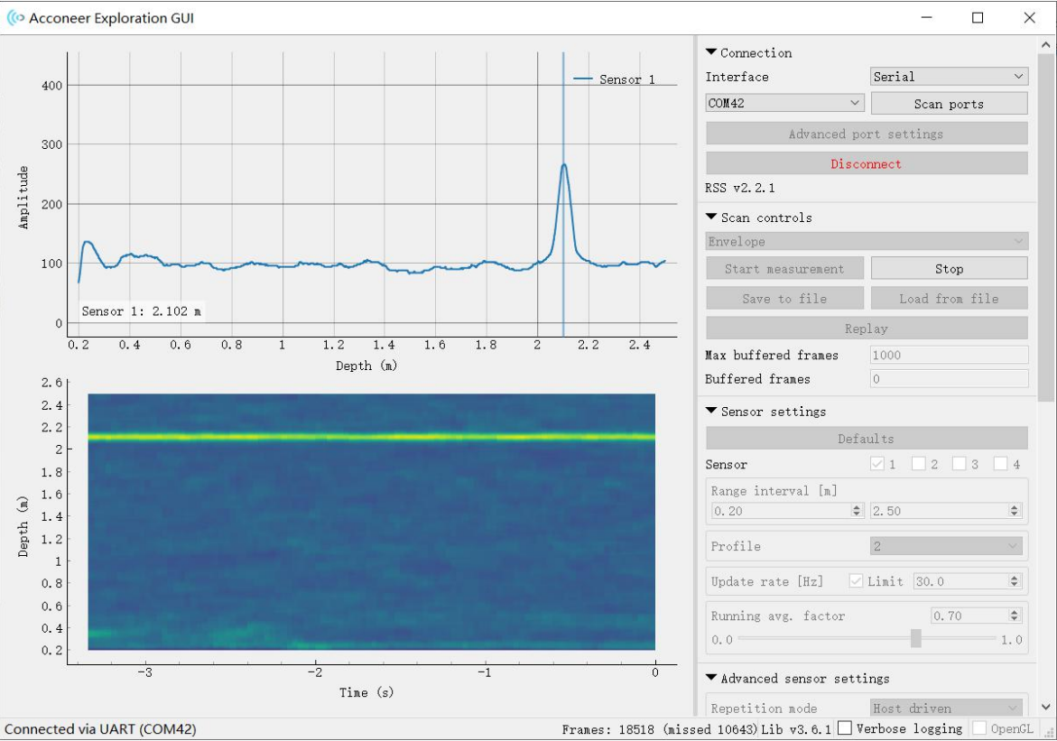The height and width of the screenshot is (741, 1057).
Task: Click the Start measurement button
Action: [784, 268]
